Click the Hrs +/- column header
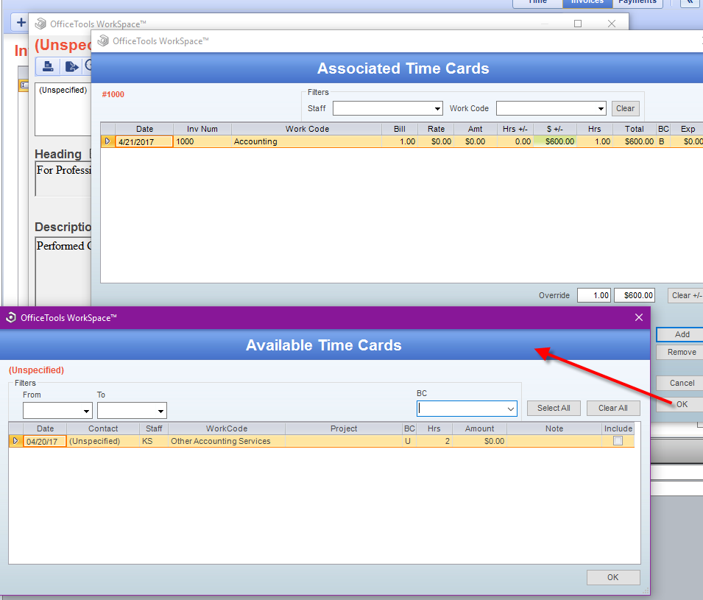Screen dimensions: 703x600 click(515, 129)
